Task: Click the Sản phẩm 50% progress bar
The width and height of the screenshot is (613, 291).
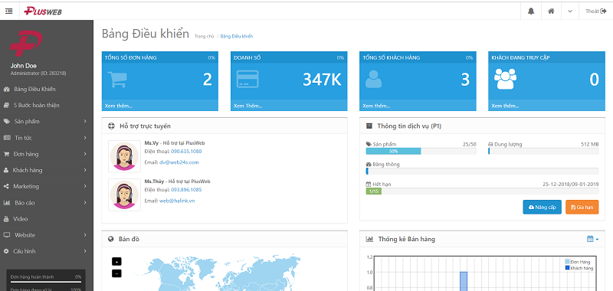Action: click(x=421, y=151)
